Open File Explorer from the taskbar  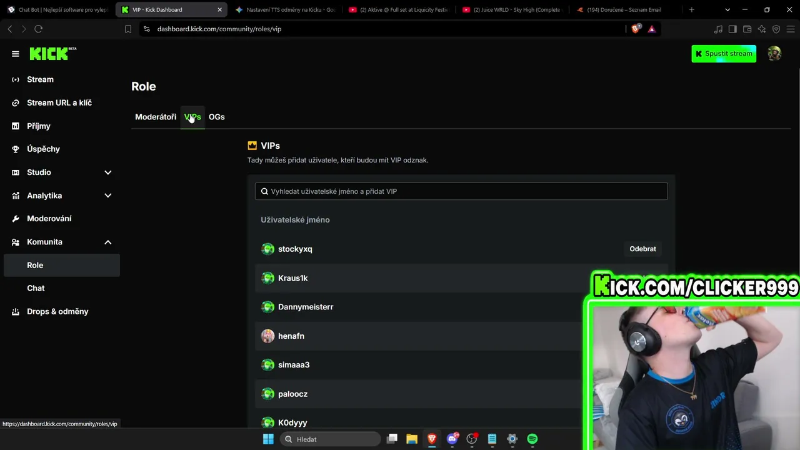point(412,439)
